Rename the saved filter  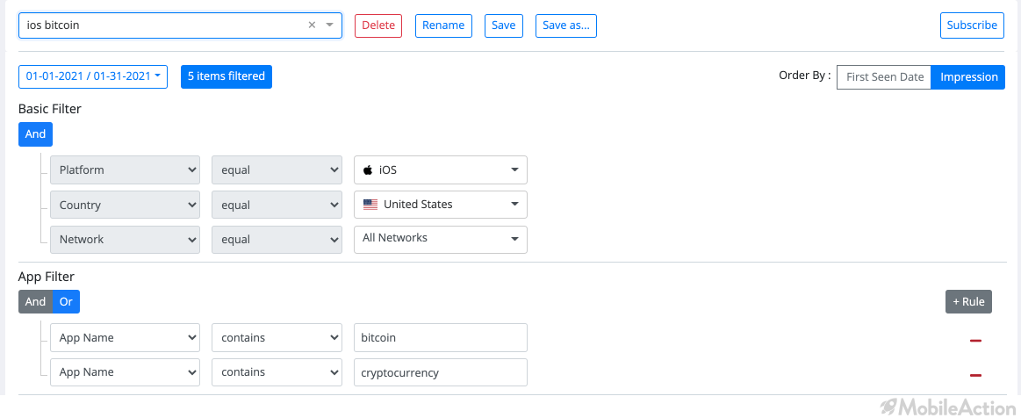coord(443,25)
